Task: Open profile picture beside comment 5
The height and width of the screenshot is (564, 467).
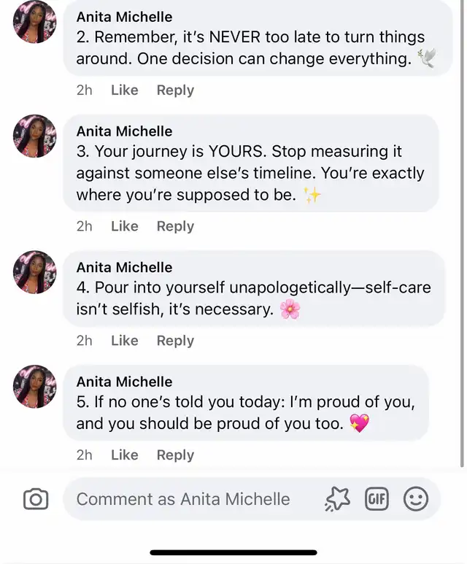Action: coord(34,386)
